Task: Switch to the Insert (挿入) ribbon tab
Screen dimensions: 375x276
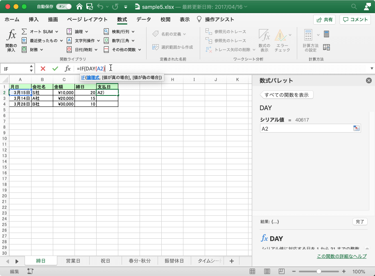Action: click(34, 19)
